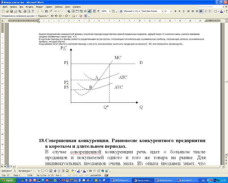The image size is (228, 183).
Task: Undo the last action
Action: (56, 11)
